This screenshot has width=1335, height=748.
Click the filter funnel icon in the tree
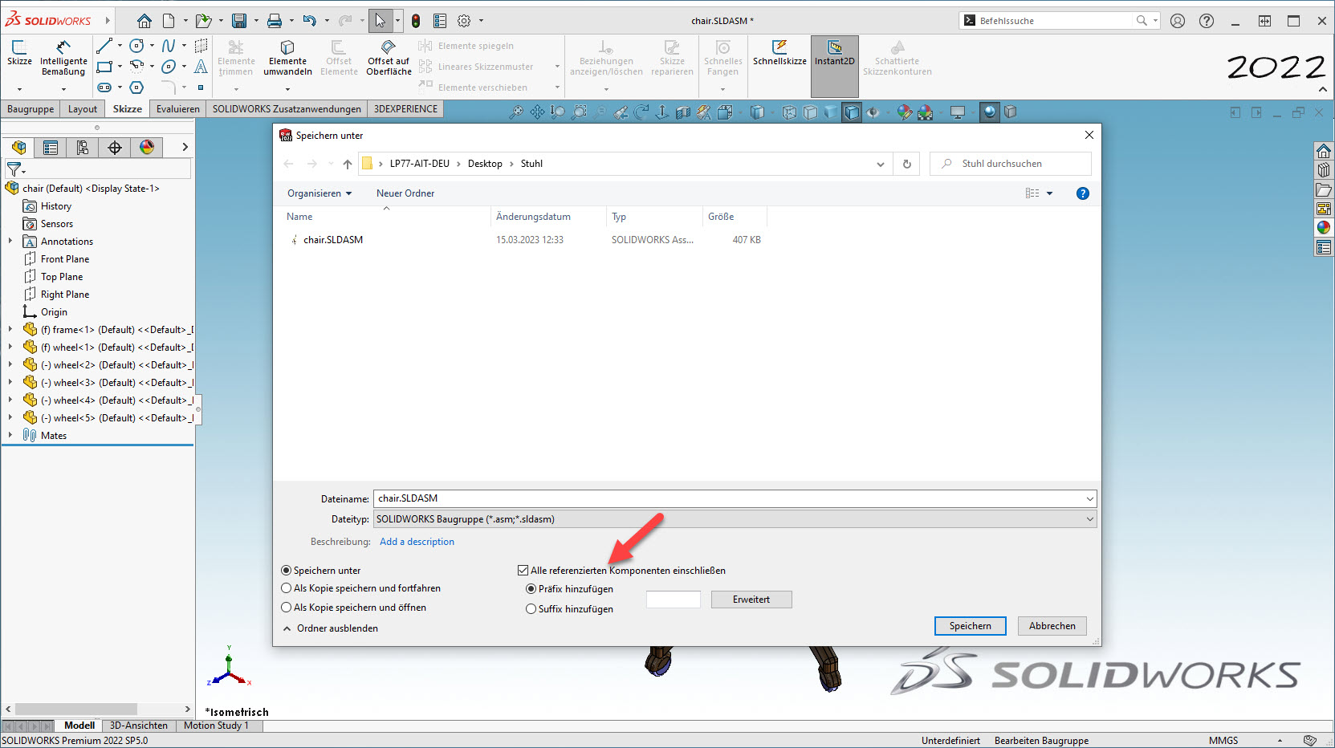[14, 169]
